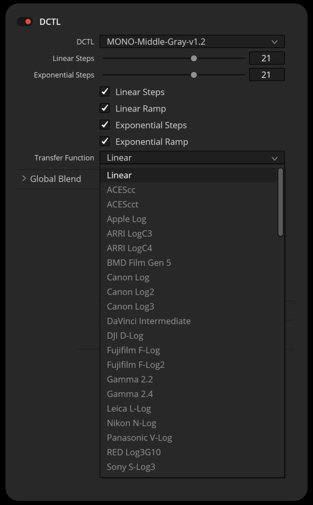Image resolution: width=313 pixels, height=505 pixels.
Task: Click the Exponential Steps slider handle
Action: (x=194, y=75)
